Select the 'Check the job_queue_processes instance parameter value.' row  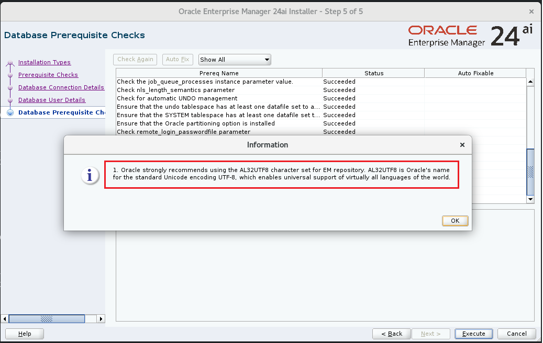[x=321, y=82]
